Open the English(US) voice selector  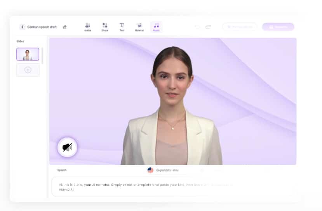(167, 170)
